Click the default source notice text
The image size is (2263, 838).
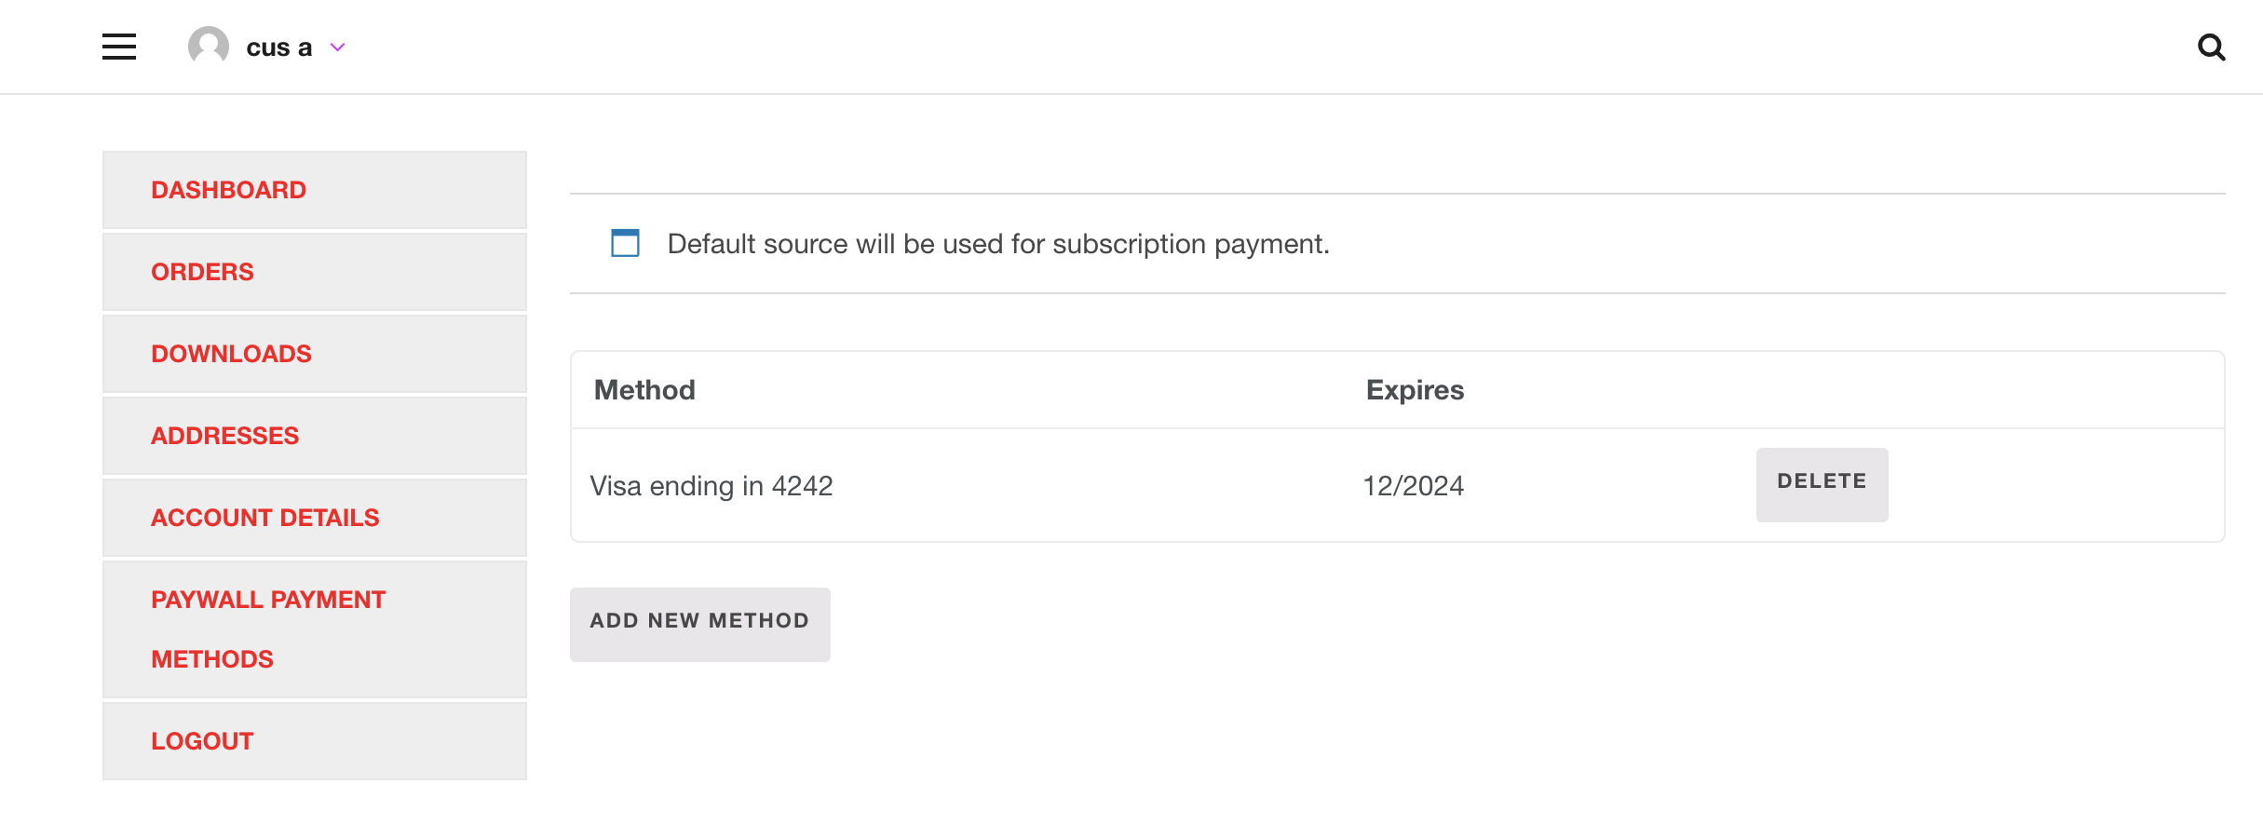pyautogui.click(x=998, y=244)
